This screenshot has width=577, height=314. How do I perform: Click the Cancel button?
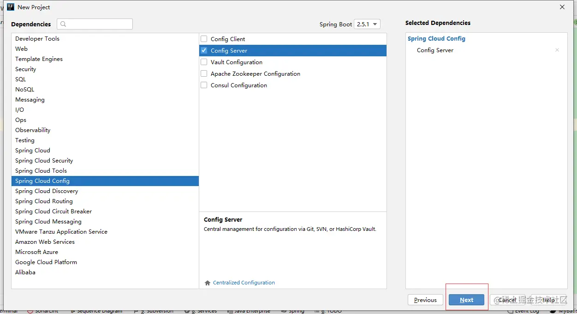pos(507,300)
